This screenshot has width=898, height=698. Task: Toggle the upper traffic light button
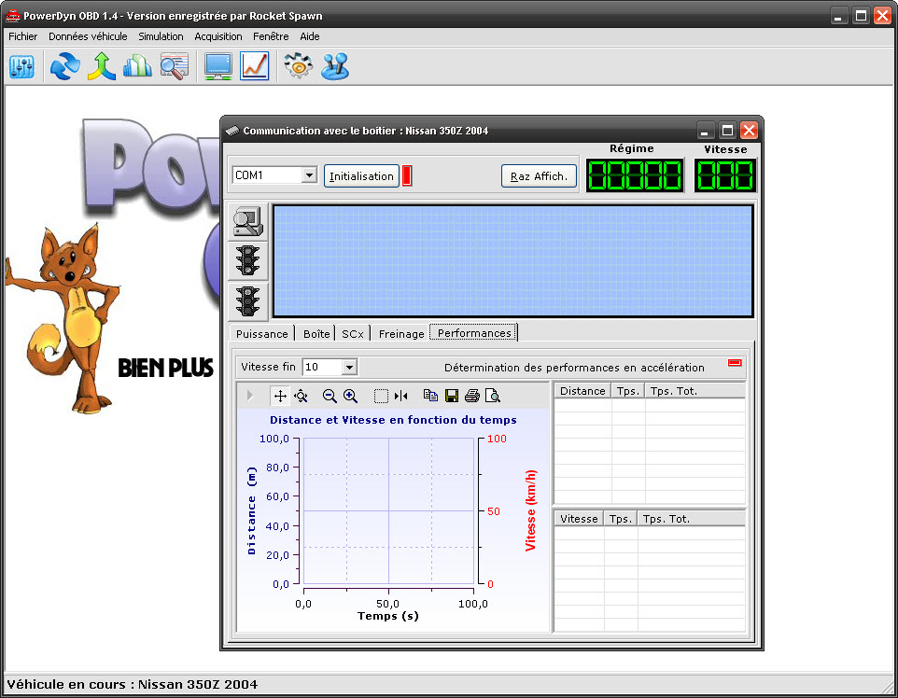pyautogui.click(x=248, y=260)
